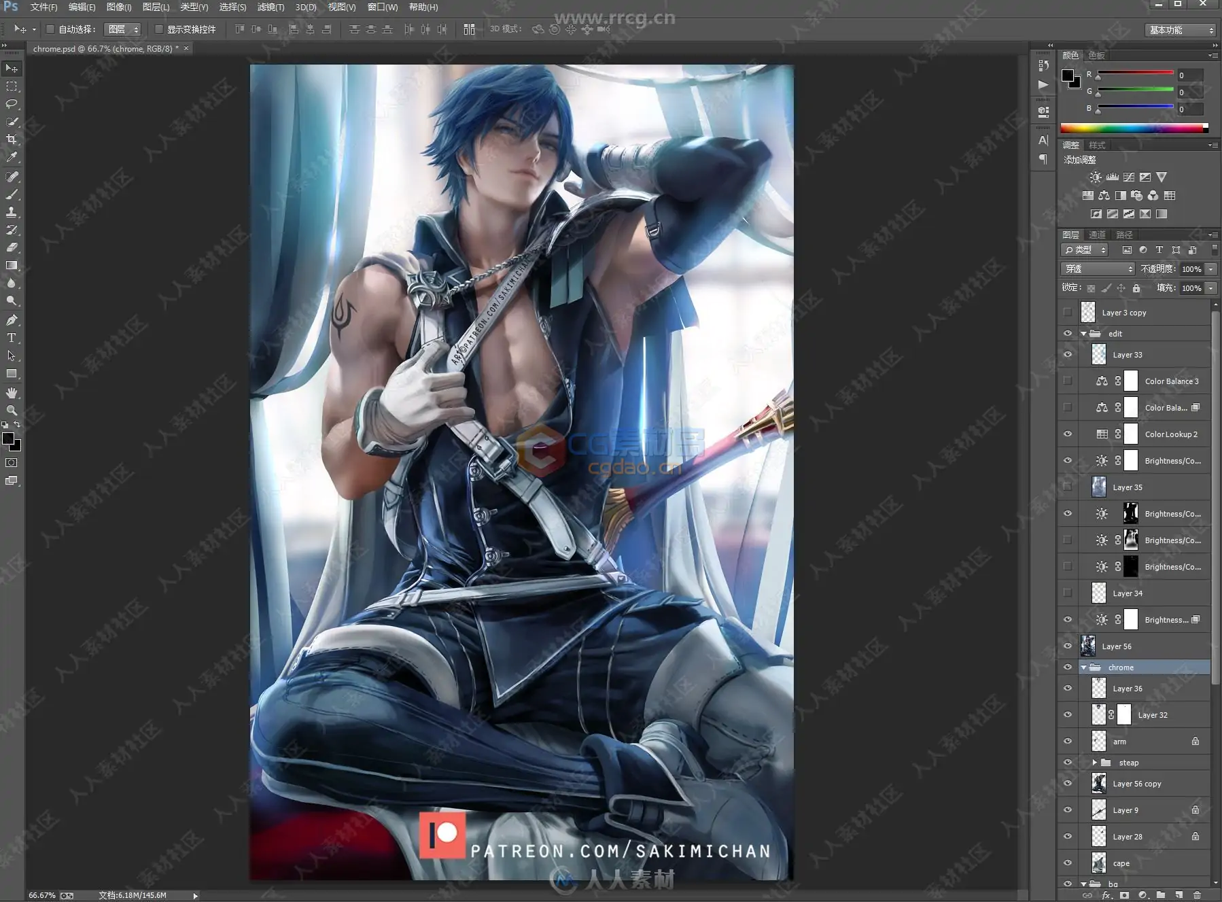Open the layer blend mode dropdown
This screenshot has width=1222, height=902.
click(1098, 269)
